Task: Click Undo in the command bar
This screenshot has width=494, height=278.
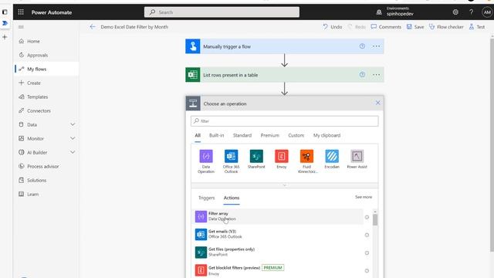Action: click(333, 27)
